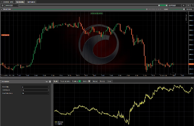Click the load parameters icon in Parameters header

point(47,81)
